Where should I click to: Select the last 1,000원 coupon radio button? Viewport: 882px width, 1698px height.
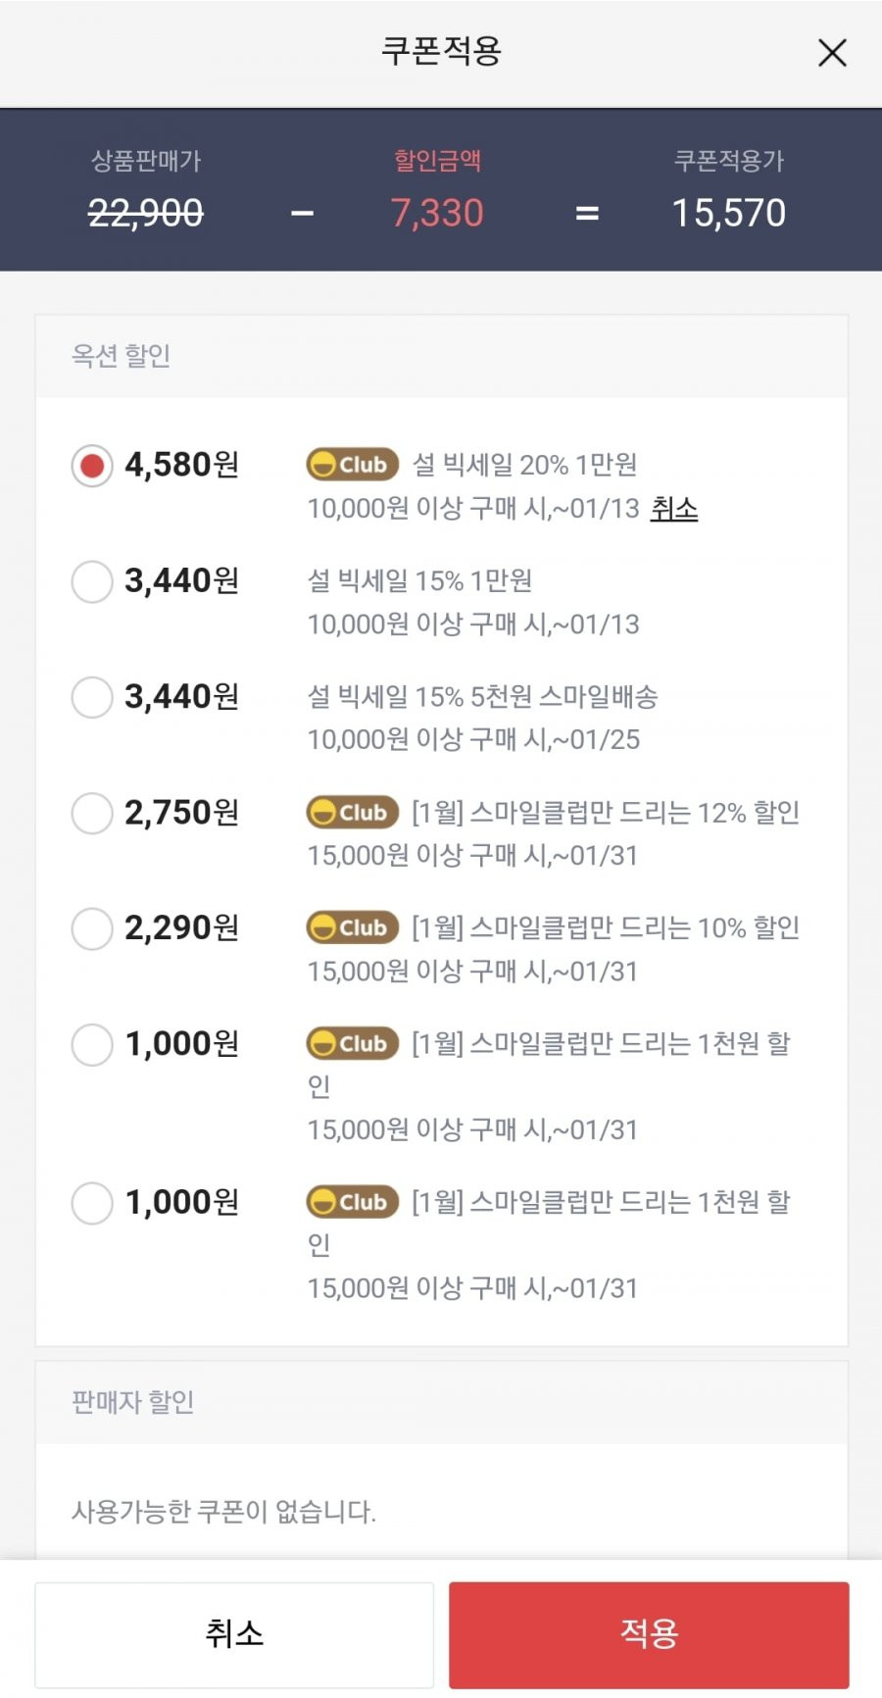pyautogui.click(x=92, y=1202)
